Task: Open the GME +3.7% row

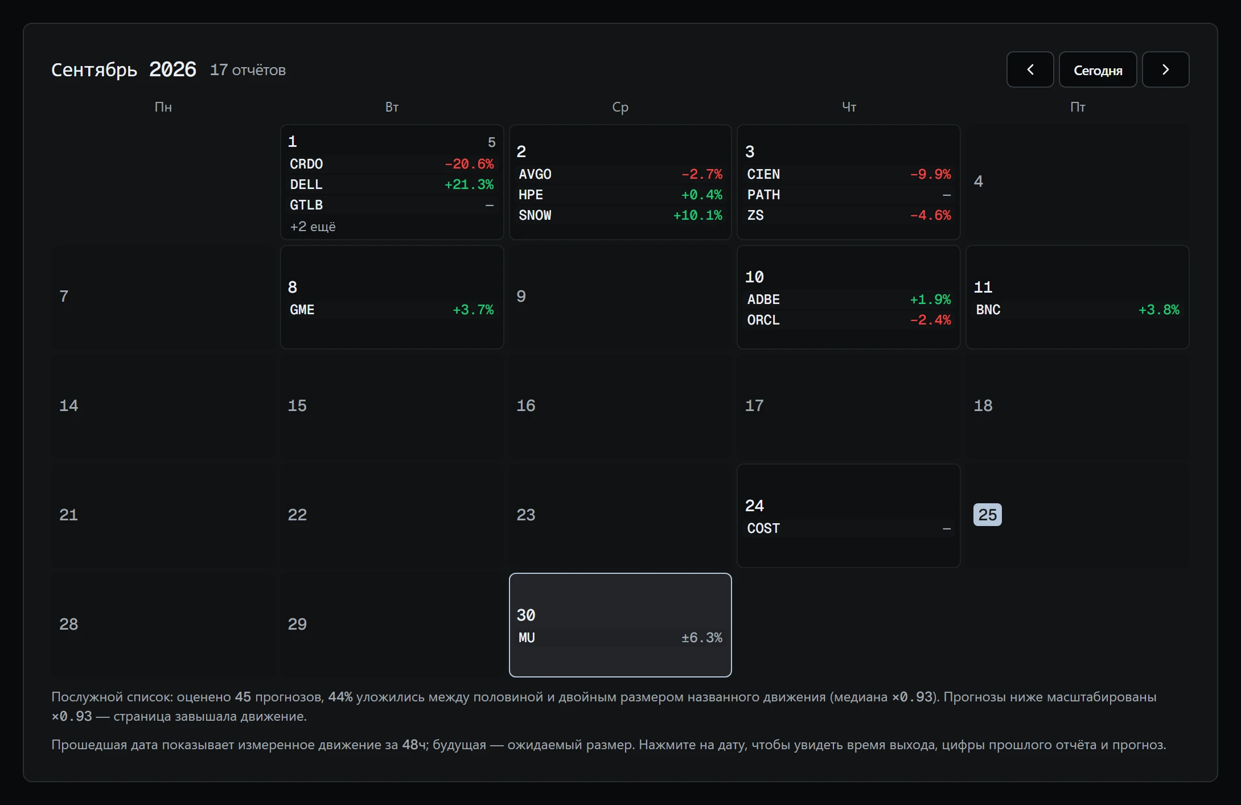Action: coord(392,310)
